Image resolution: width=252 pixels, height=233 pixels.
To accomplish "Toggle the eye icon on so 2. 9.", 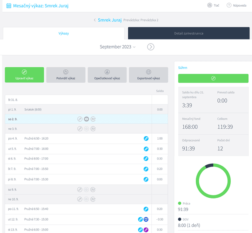I will click(x=87, y=119).
